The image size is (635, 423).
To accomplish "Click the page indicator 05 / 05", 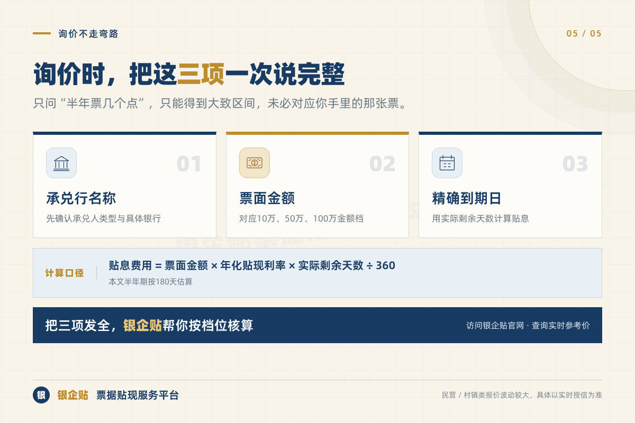I will click(x=584, y=33).
